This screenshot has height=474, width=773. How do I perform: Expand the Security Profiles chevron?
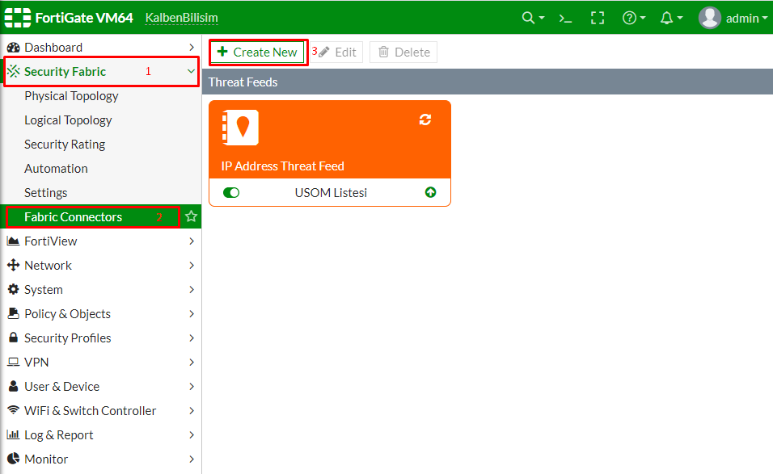192,338
